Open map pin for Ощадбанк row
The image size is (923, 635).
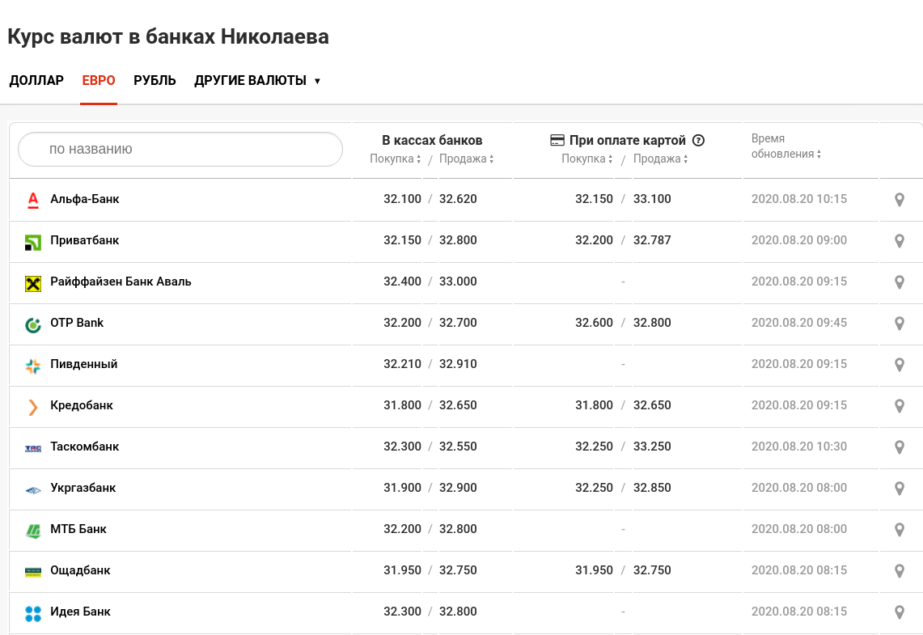[x=900, y=570]
